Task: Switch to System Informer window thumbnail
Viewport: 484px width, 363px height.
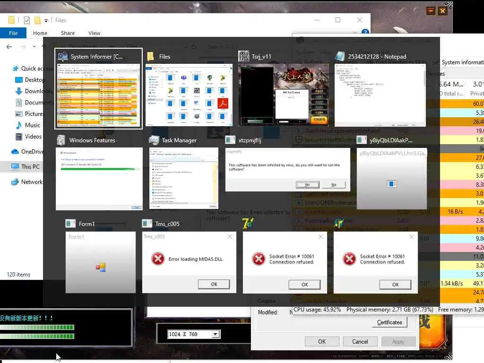Action: (x=99, y=89)
